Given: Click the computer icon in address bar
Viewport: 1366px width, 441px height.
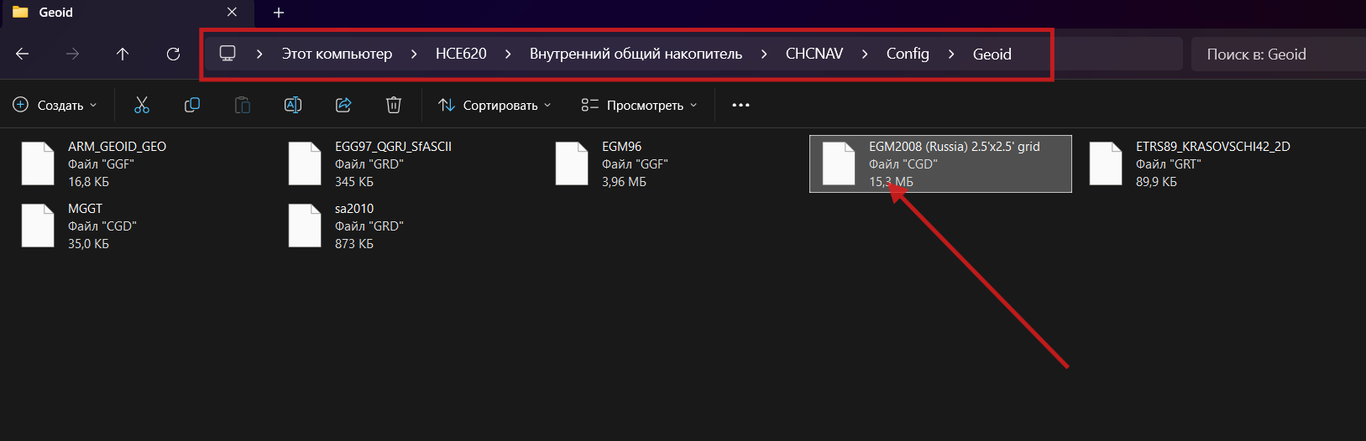Looking at the screenshot, I should click(227, 54).
